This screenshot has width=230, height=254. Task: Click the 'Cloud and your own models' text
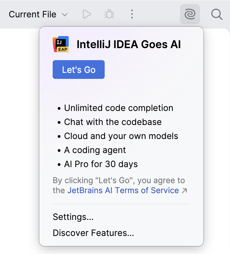(121, 136)
